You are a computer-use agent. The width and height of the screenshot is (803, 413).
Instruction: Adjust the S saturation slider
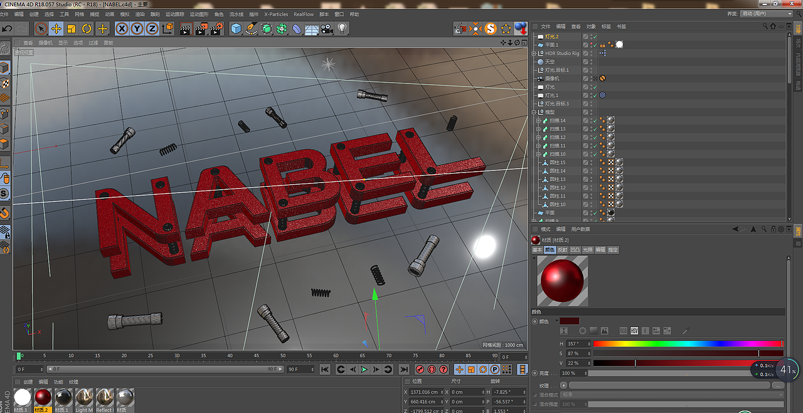pyautogui.click(x=688, y=353)
